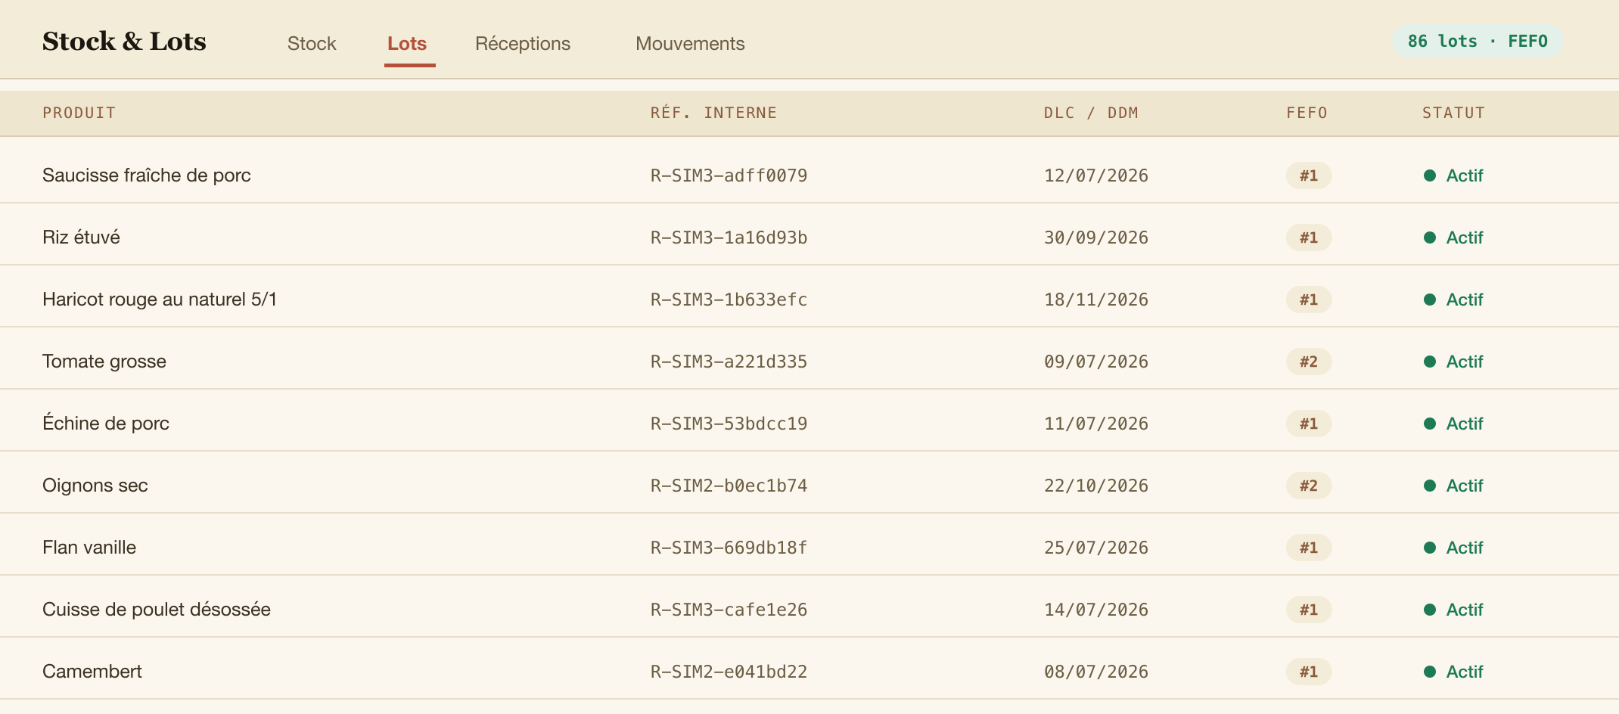Open the Camembert lot
1619x714 pixels.
[92, 672]
